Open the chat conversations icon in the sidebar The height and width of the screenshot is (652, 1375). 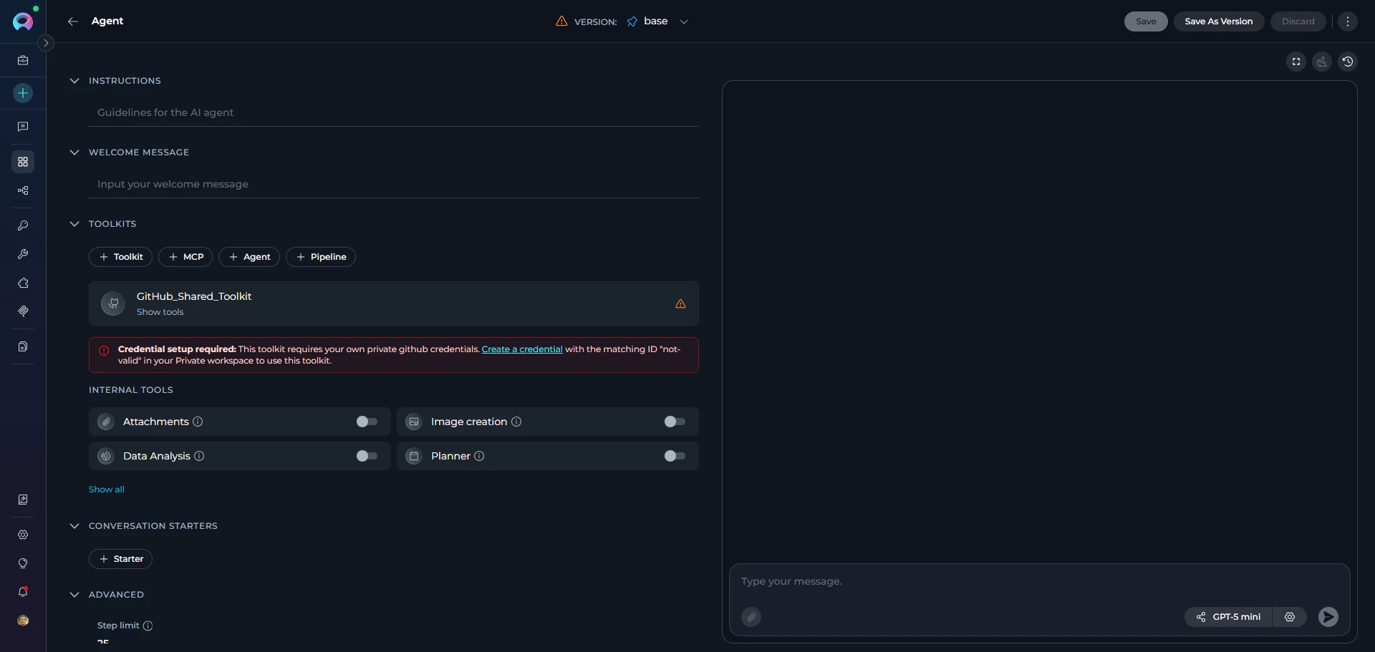(x=23, y=127)
